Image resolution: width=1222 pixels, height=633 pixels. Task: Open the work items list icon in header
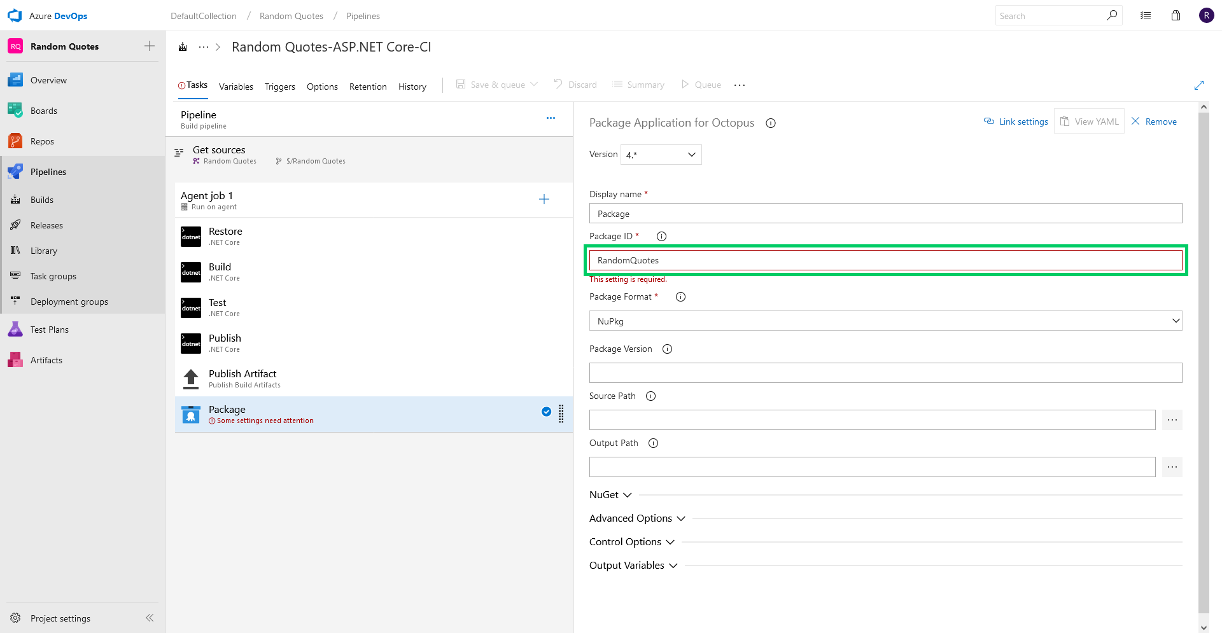1146,15
